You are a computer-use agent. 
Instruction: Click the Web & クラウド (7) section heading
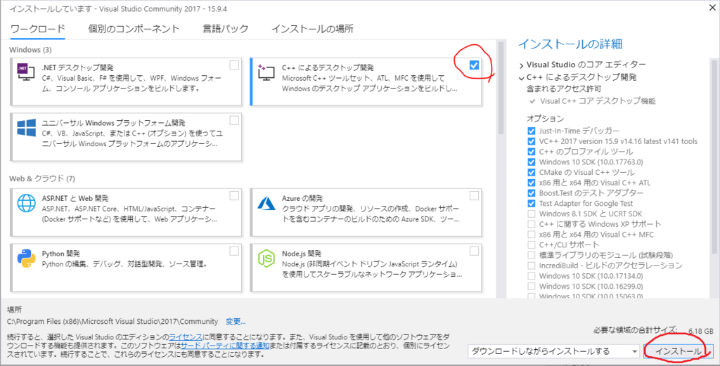point(41,178)
